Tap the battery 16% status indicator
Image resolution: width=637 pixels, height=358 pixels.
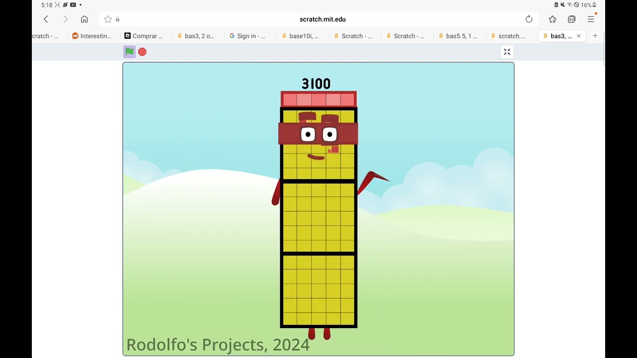click(588, 5)
